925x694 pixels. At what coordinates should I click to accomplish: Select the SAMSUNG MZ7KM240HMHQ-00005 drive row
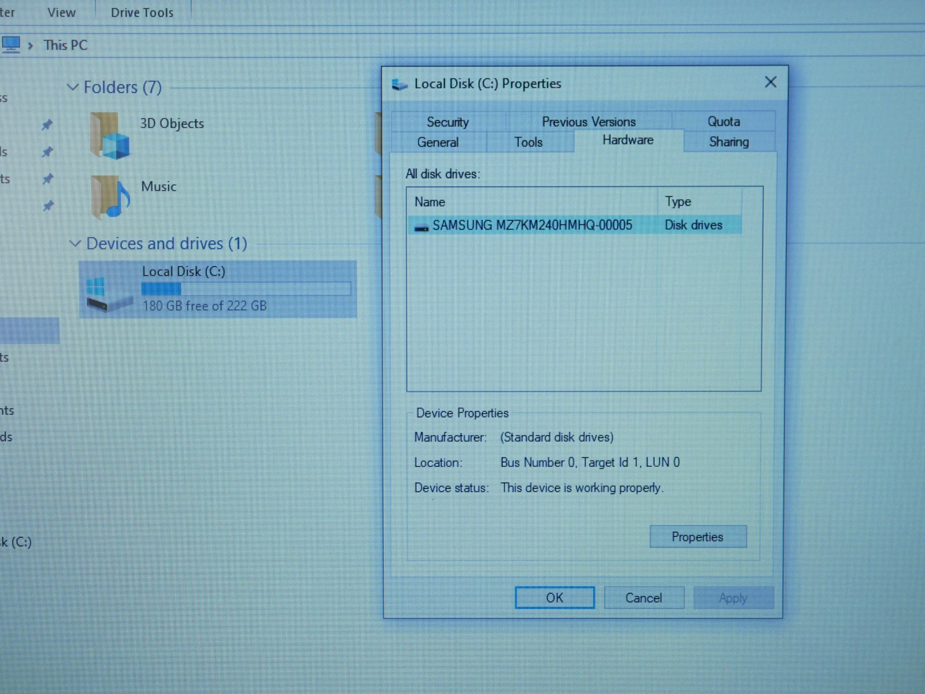575,225
